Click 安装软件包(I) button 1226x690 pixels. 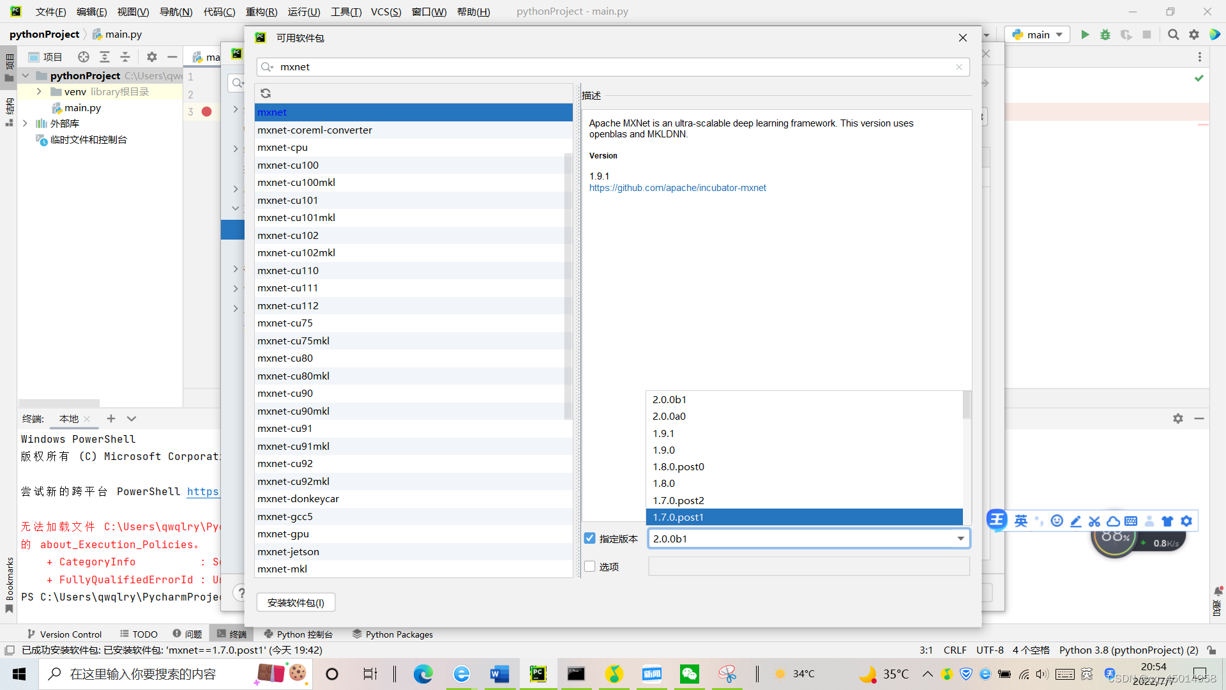(x=296, y=602)
